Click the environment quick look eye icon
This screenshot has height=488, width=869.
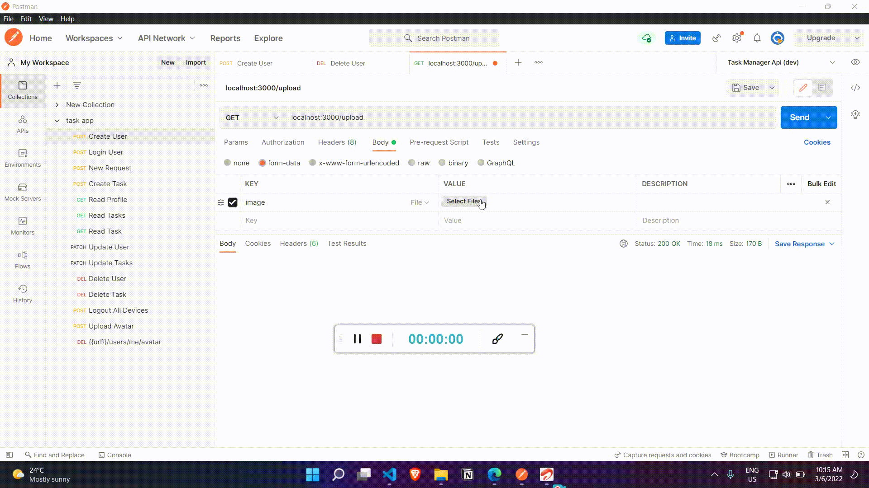[x=855, y=62]
